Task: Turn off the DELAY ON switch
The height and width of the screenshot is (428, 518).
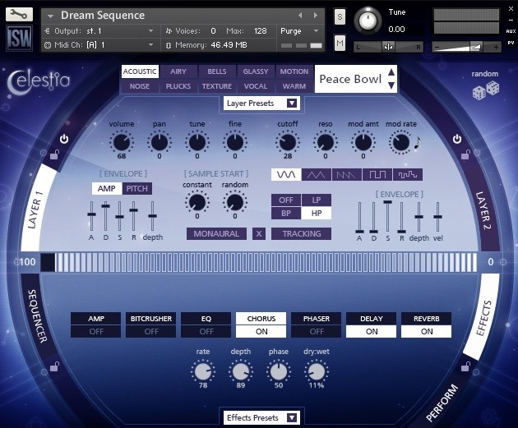Action: 372,331
